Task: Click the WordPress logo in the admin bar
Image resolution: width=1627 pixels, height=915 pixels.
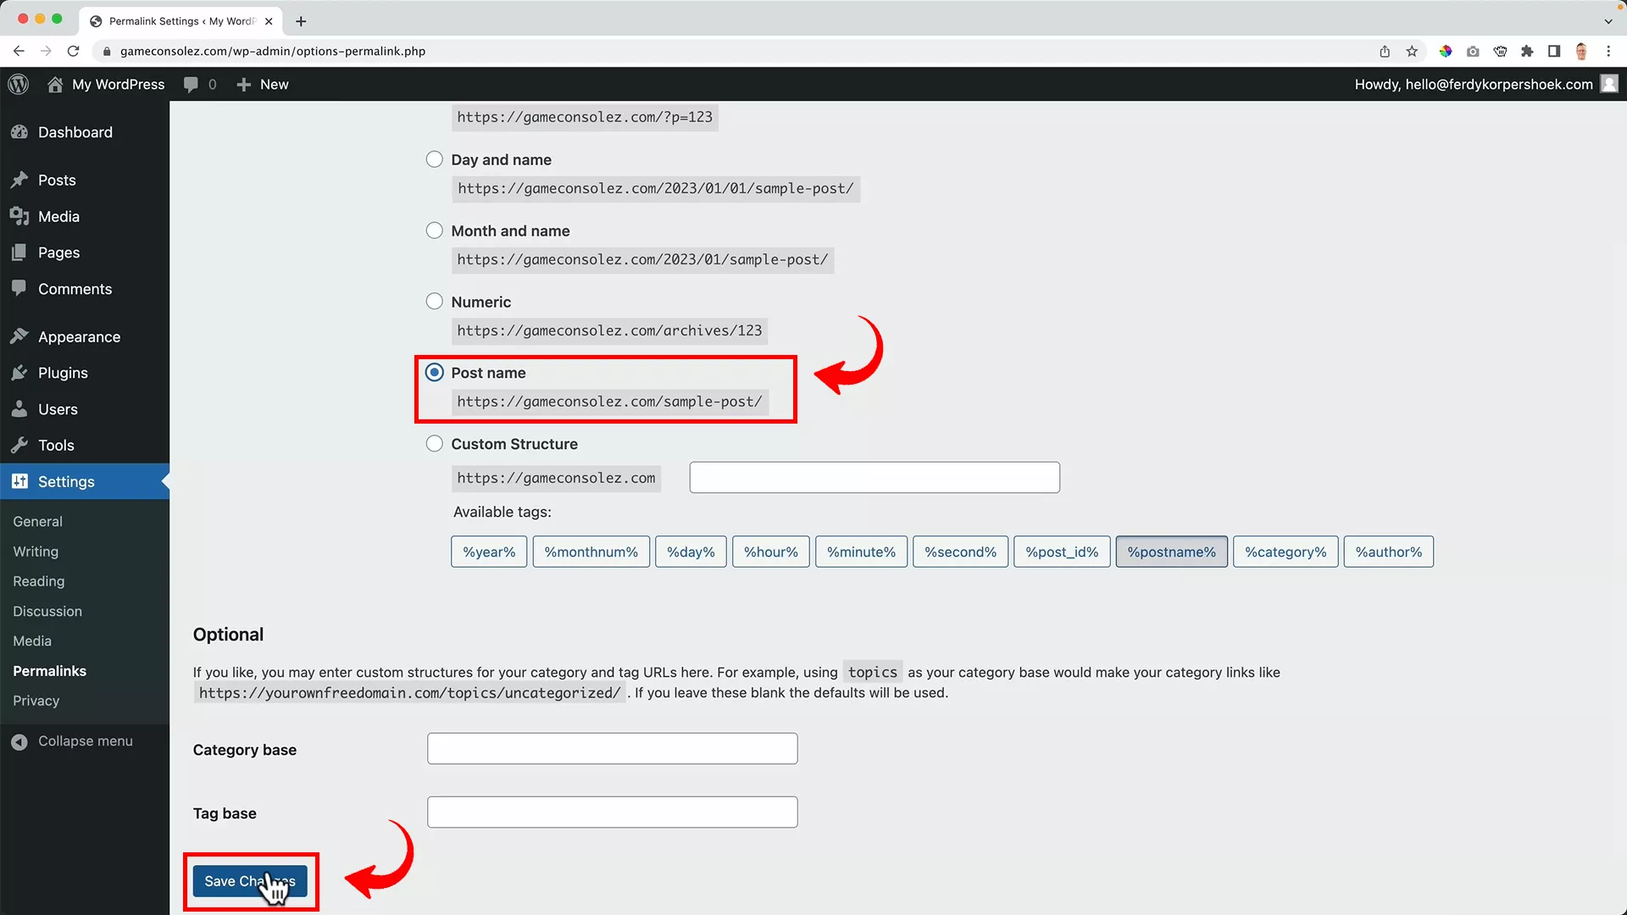Action: point(18,84)
